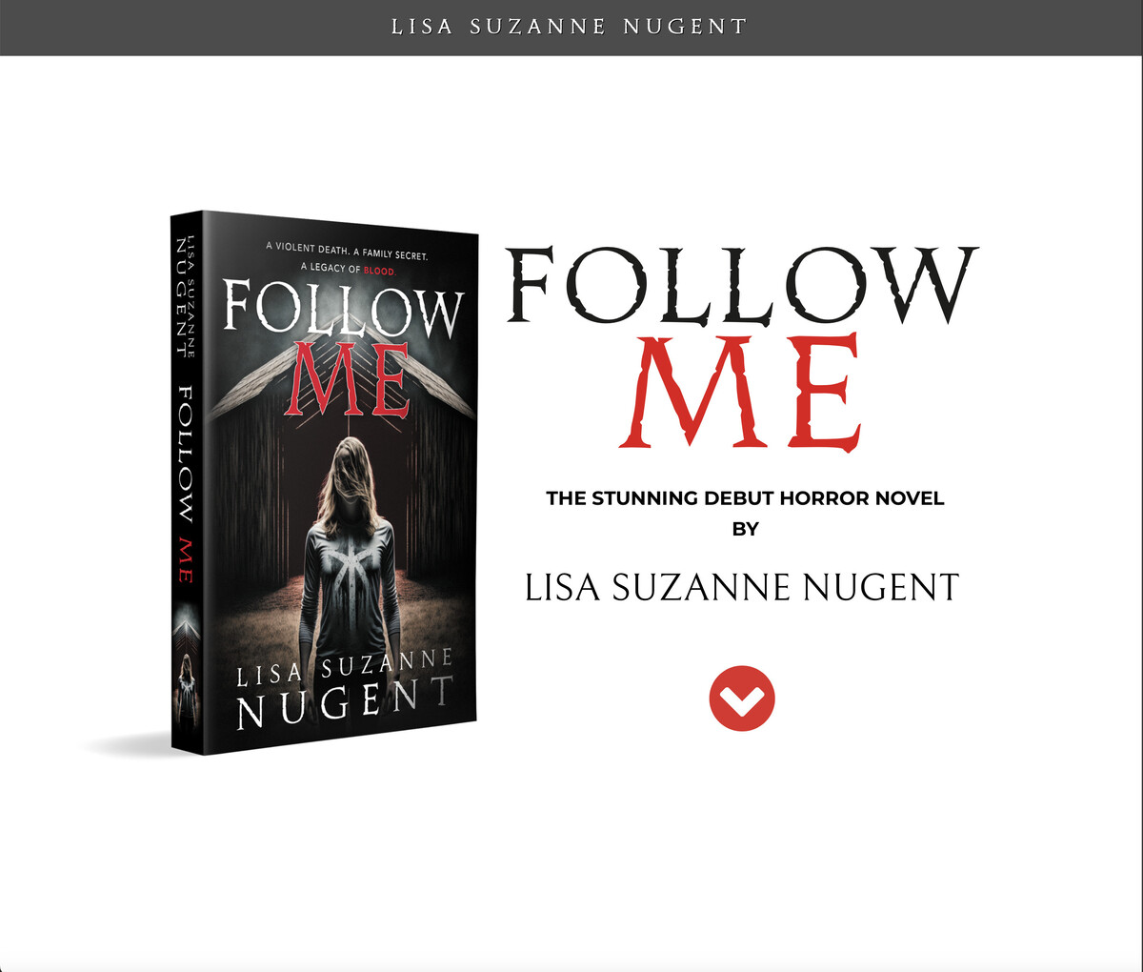
Task: Click 'The Stunning Debut Horror Novel' tagline
Action: (x=745, y=498)
